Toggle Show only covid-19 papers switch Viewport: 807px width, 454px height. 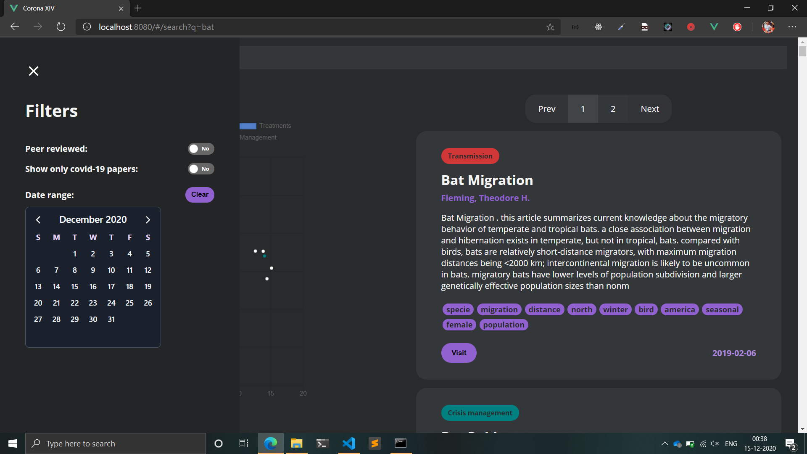coord(200,169)
